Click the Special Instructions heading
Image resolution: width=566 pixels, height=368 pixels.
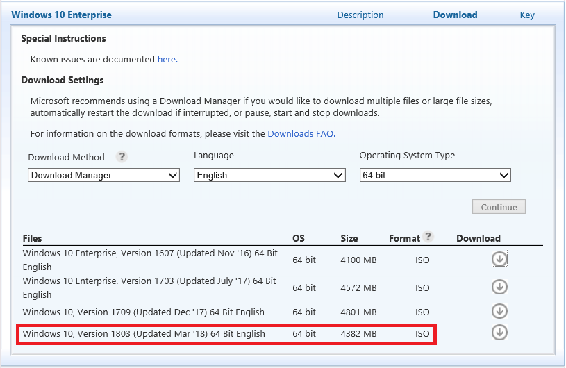[x=63, y=39]
